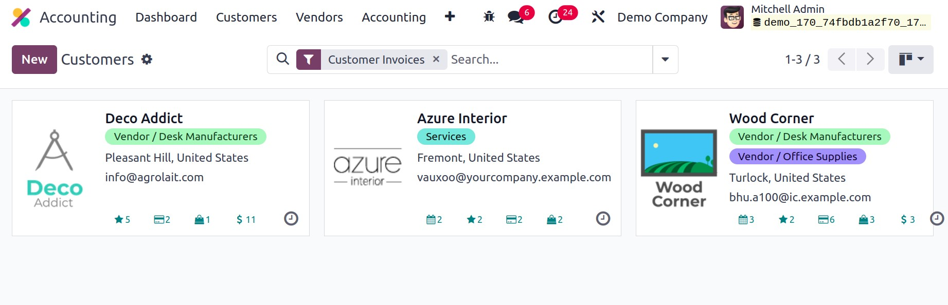Open the Vendors menu
Screen dimensions: 948x305
[x=319, y=17]
